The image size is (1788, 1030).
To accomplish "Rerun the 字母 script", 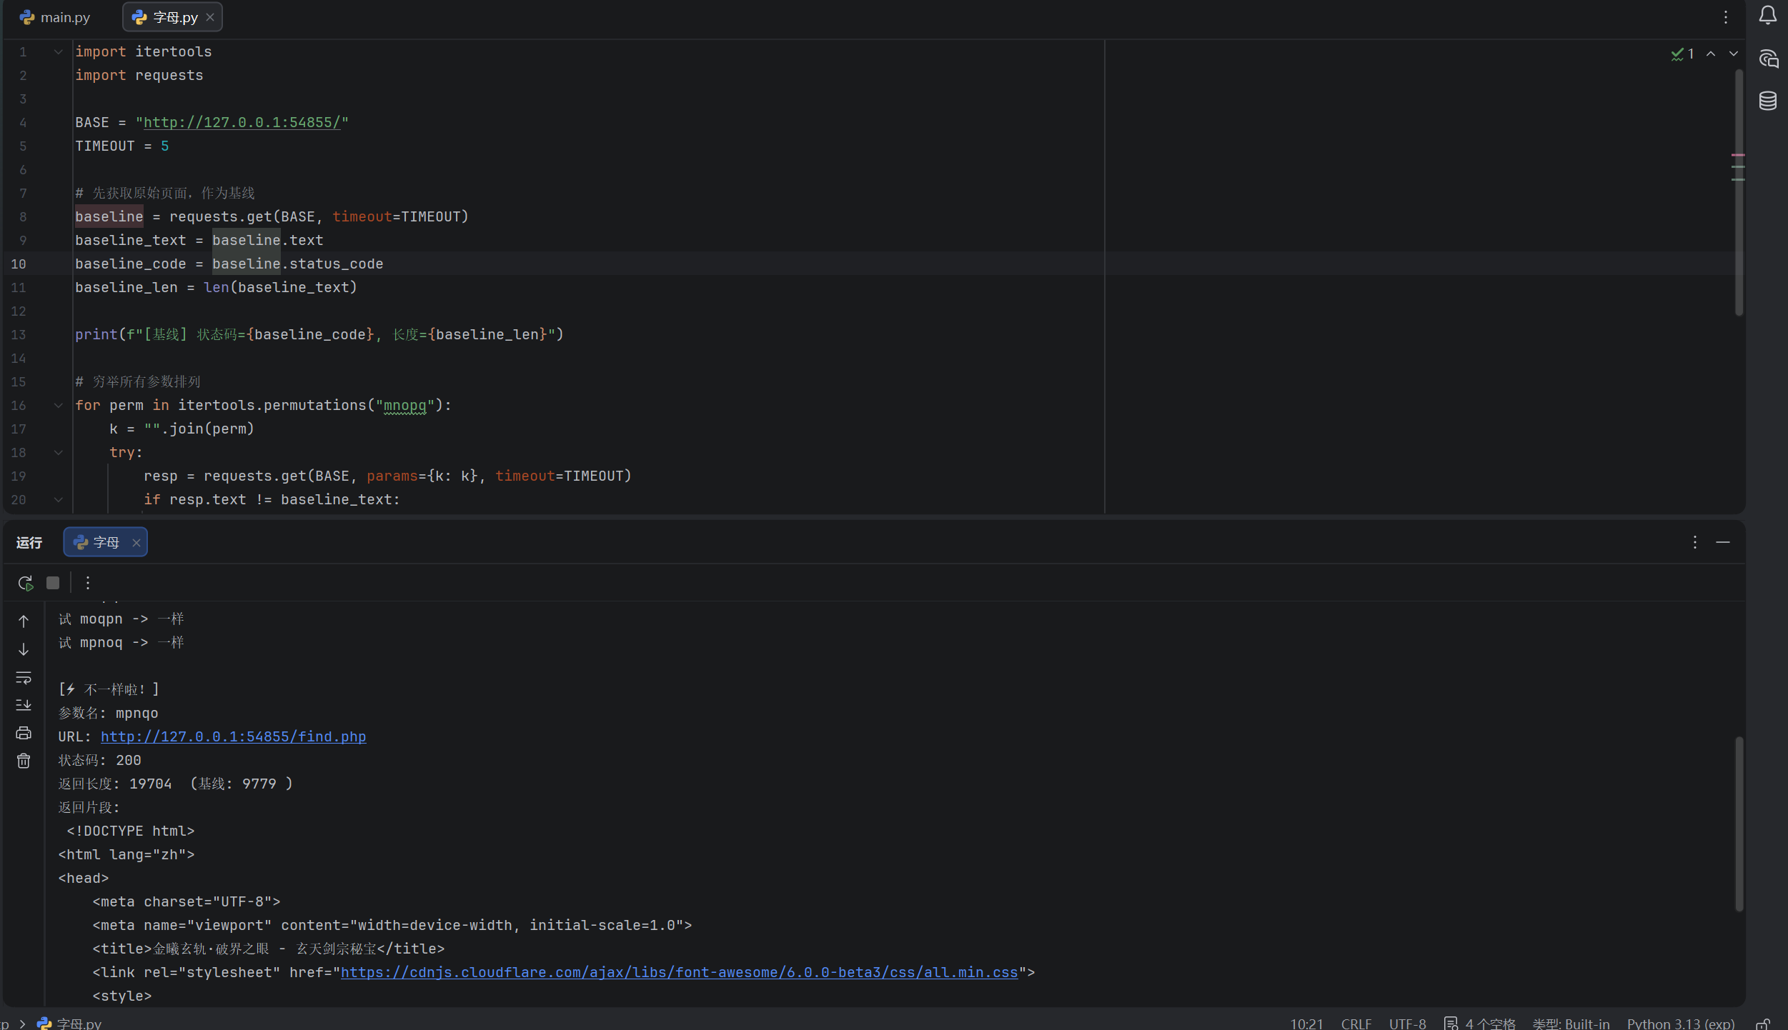I will tap(26, 583).
